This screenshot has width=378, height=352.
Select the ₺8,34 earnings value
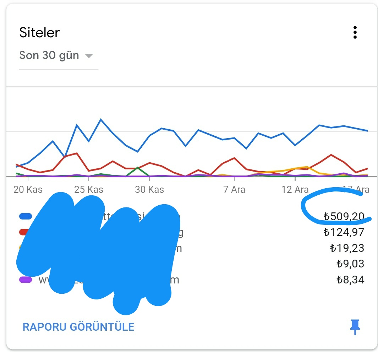[x=350, y=280]
